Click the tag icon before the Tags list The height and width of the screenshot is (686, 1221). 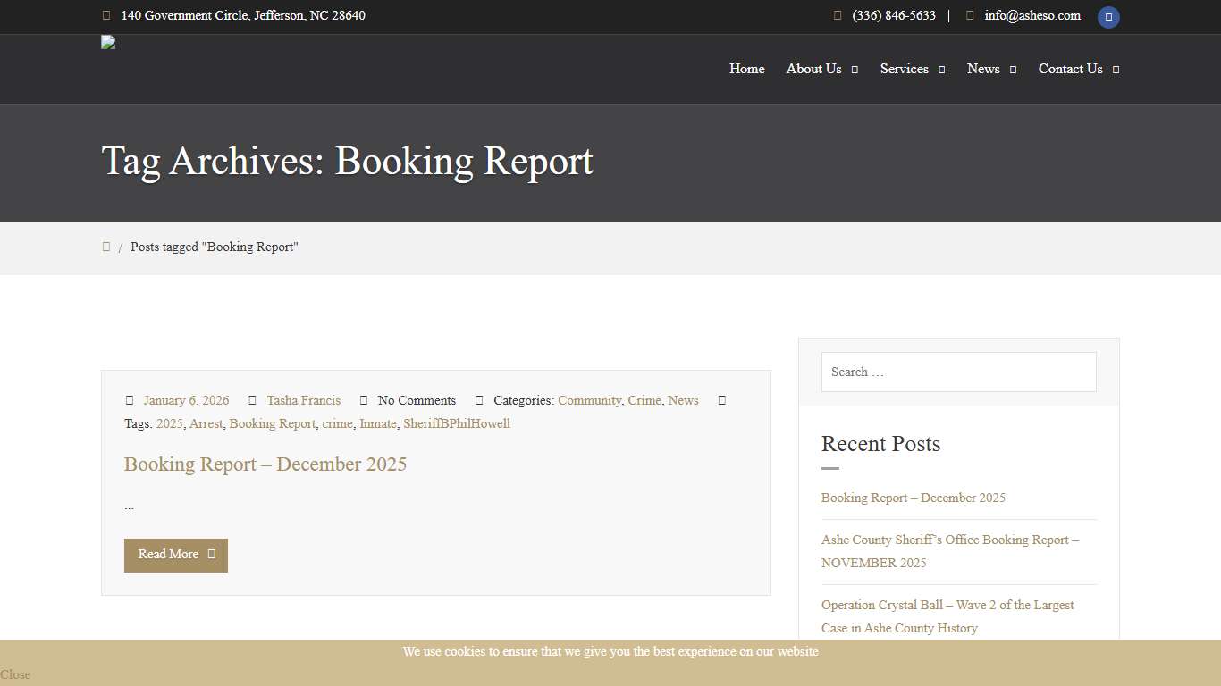pos(722,400)
